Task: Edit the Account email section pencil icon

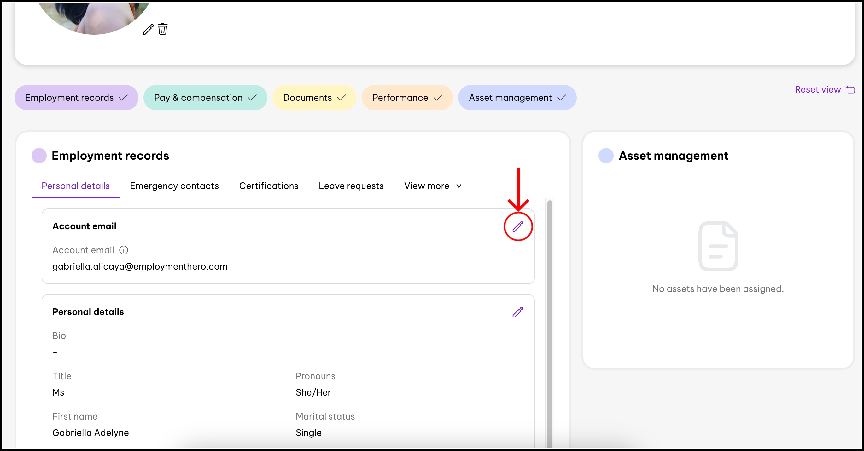Action: pos(517,226)
